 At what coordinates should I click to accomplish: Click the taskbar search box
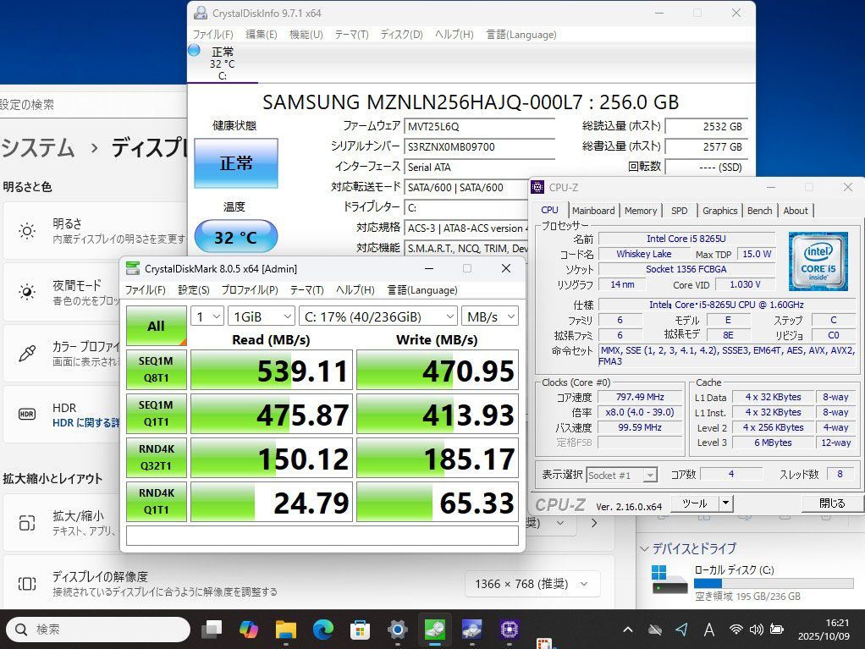[97, 630]
